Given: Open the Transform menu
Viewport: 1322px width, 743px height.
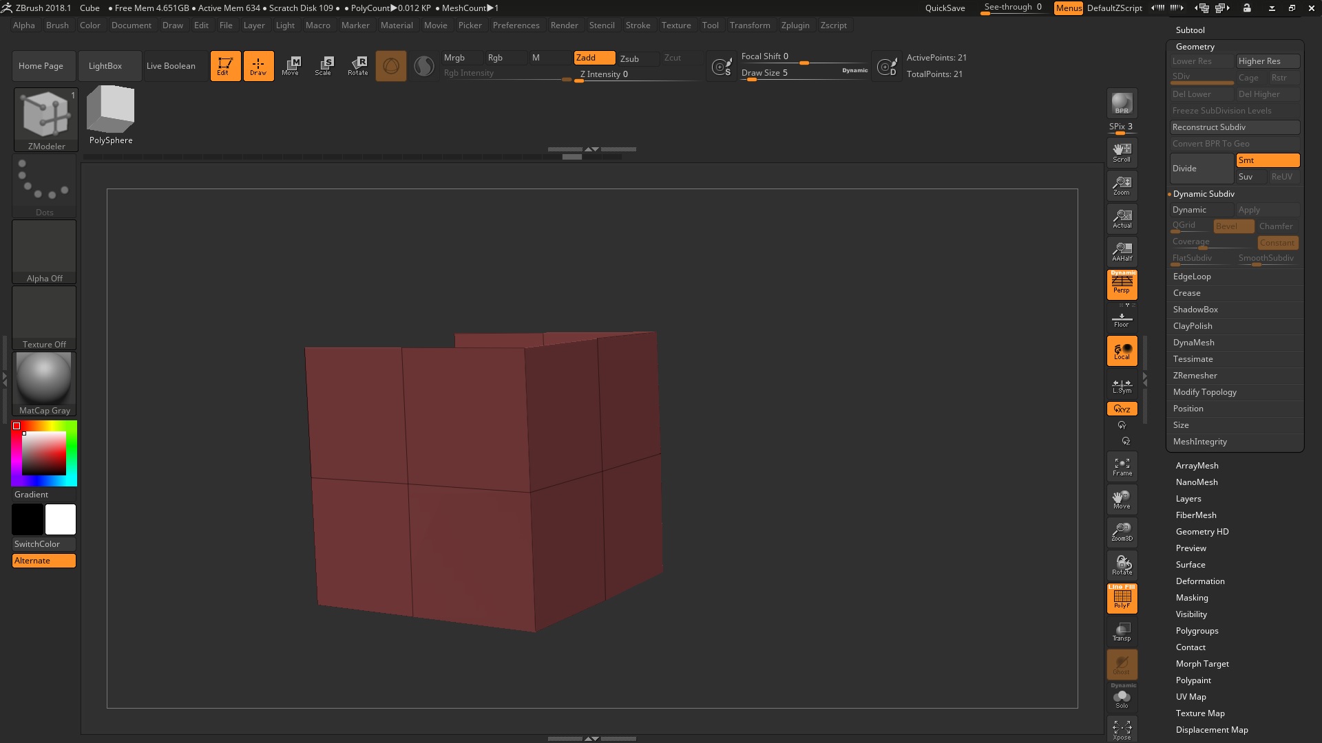Looking at the screenshot, I should click(750, 25).
